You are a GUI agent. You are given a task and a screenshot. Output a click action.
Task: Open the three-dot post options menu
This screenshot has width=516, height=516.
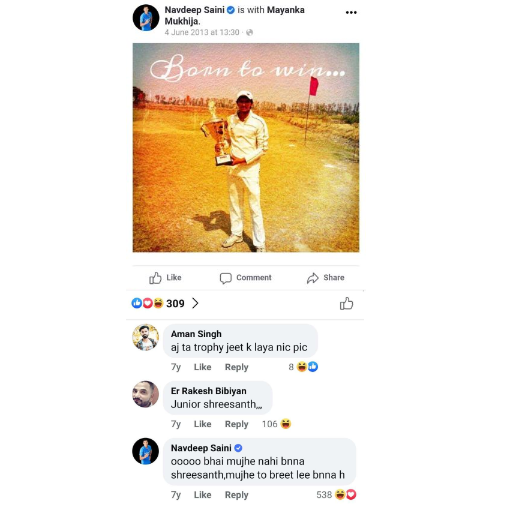351,13
